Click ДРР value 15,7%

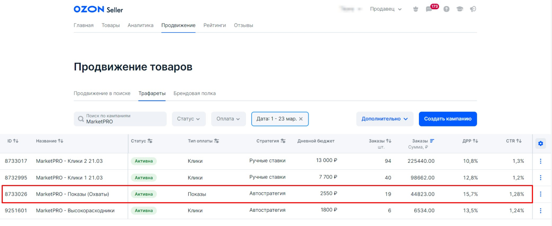[471, 194]
